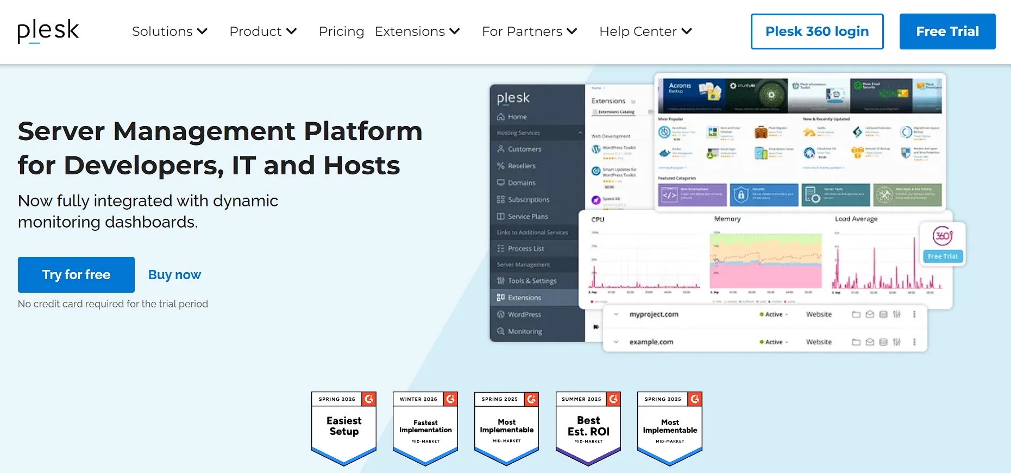Open the Active status dropdown for example.com
The height and width of the screenshot is (473, 1011).
click(774, 342)
